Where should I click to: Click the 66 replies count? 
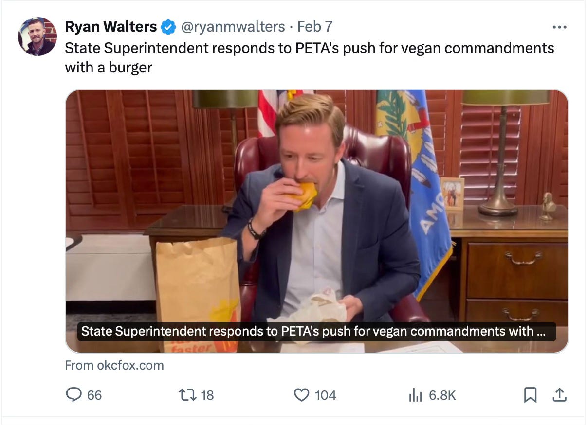pyautogui.click(x=94, y=395)
